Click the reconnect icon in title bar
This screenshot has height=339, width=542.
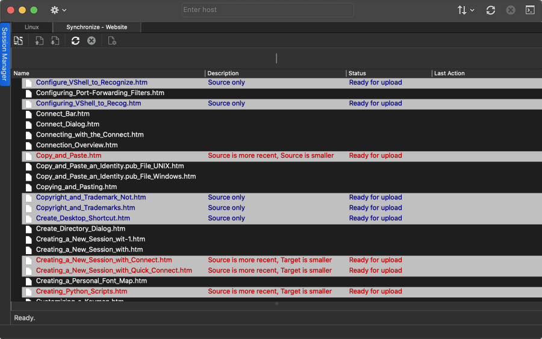[491, 10]
